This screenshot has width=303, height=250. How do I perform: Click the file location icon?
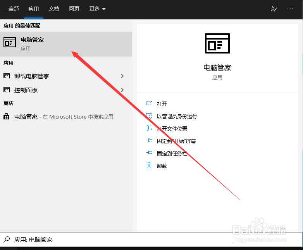149,128
